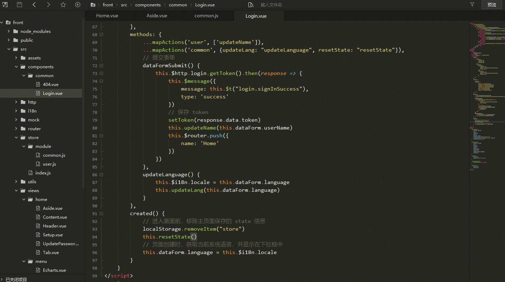The image size is (505, 282).
Task: Click the file icon beside 404.vue
Action: [x=38, y=84]
